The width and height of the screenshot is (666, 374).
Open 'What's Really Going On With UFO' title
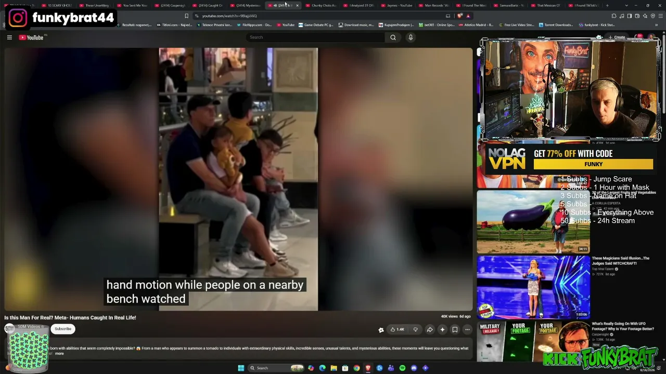623,326
